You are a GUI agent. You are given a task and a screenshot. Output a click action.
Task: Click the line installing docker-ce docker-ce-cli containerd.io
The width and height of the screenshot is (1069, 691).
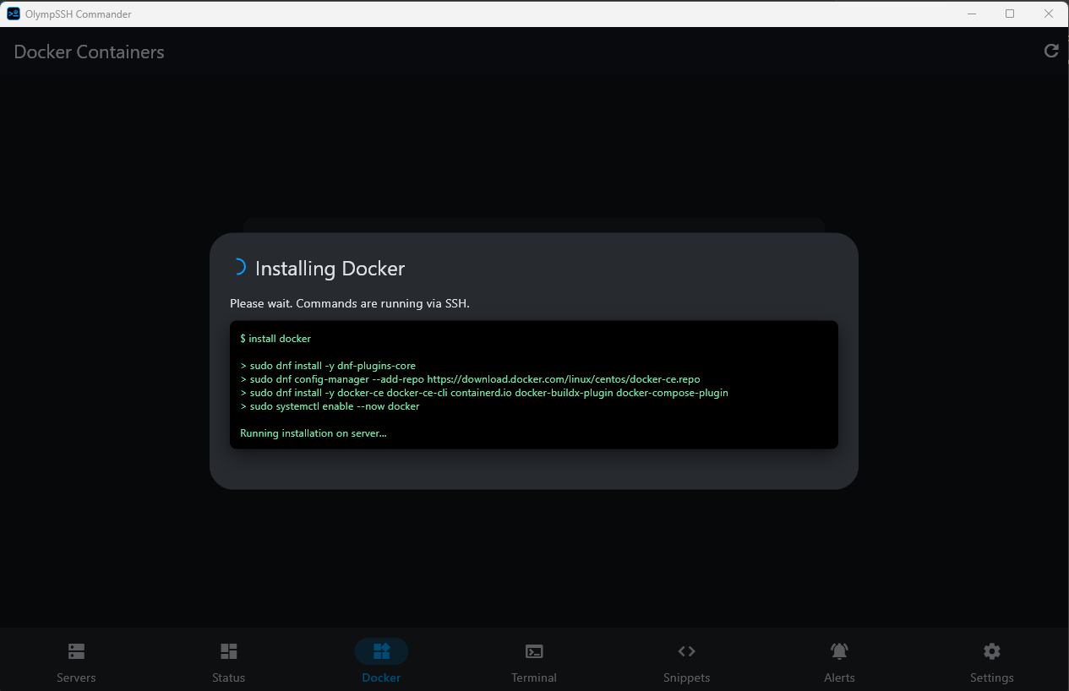click(x=484, y=393)
